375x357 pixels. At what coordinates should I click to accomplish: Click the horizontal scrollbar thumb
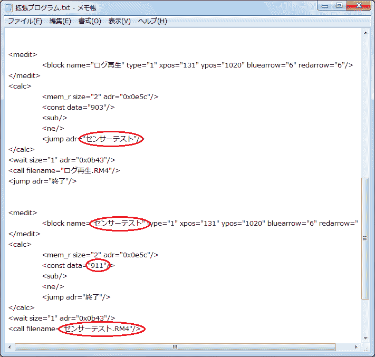coord(175,347)
